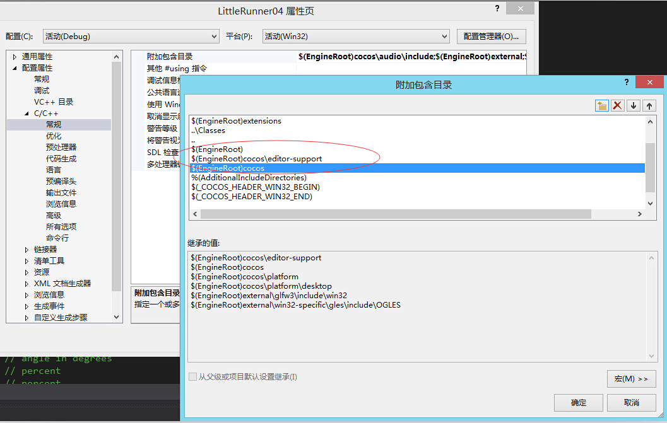667x423 pixels.
Task: Click property tree scroll-down arrow
Action: (117, 317)
